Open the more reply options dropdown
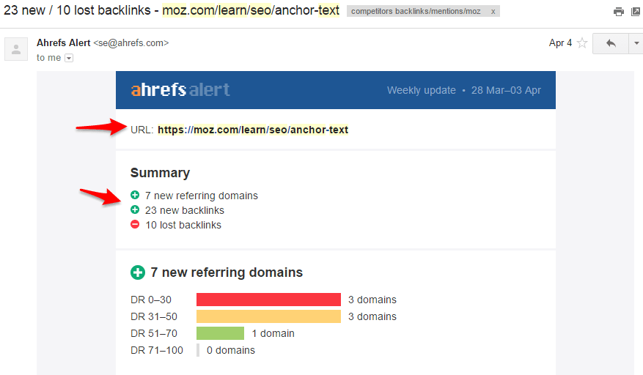Screen dimensions: 643x375 (635, 43)
